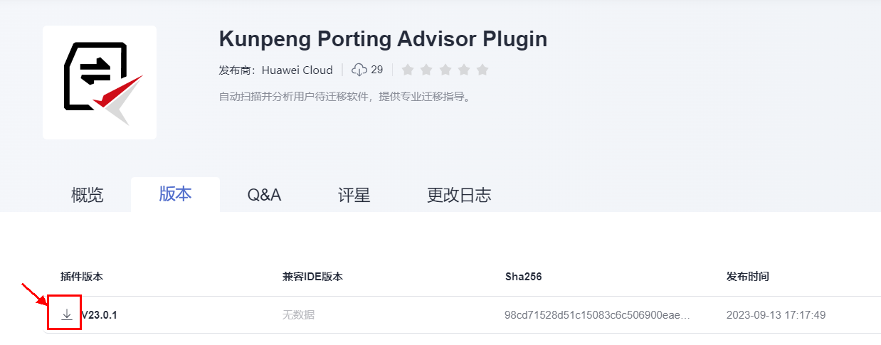The height and width of the screenshot is (345, 881).
Task: Download plugin version V23.0.1
Action: coord(67,314)
